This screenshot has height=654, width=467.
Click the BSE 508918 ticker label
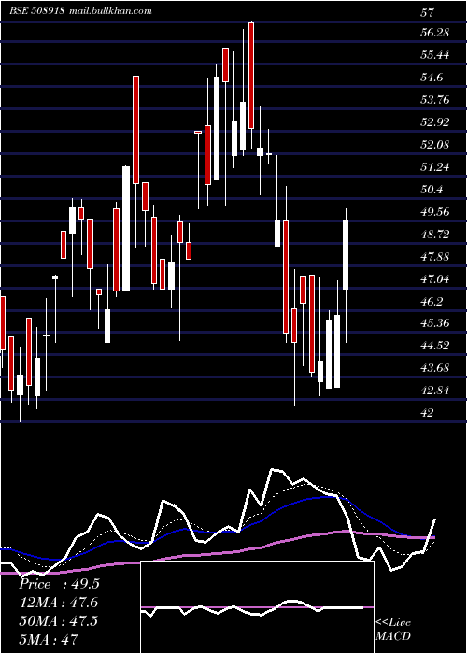(37, 11)
